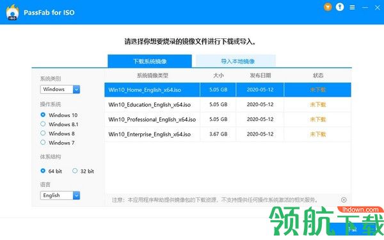This screenshot has height=240, width=384.
Task: Choose the 32 bit architecture option
Action: click(75, 171)
